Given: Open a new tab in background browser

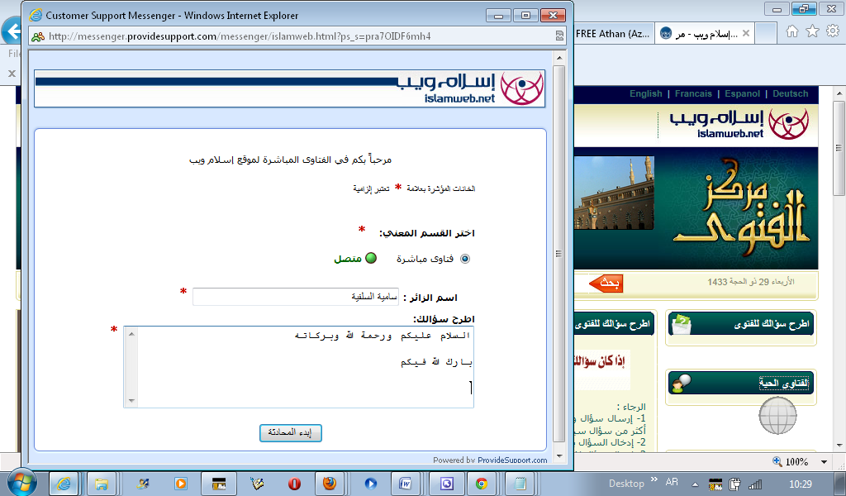Looking at the screenshot, I should click(x=765, y=33).
